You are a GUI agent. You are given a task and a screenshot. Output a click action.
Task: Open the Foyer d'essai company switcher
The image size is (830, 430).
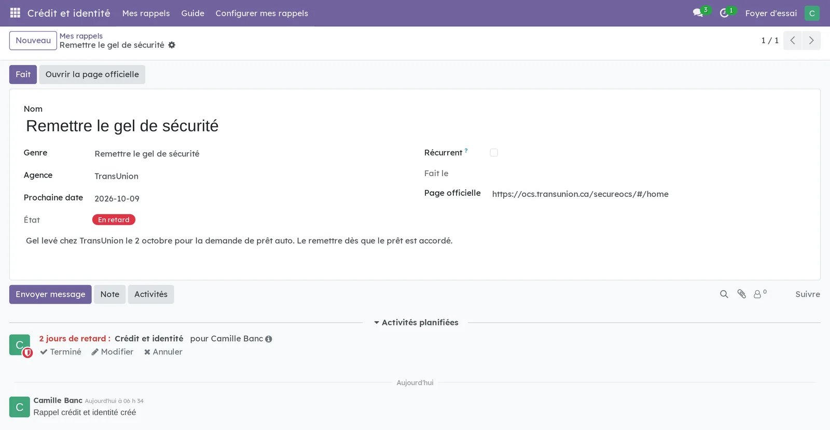pyautogui.click(x=771, y=13)
